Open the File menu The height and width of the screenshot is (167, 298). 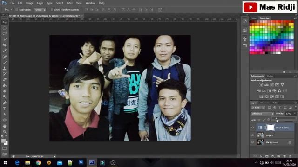[13, 3]
